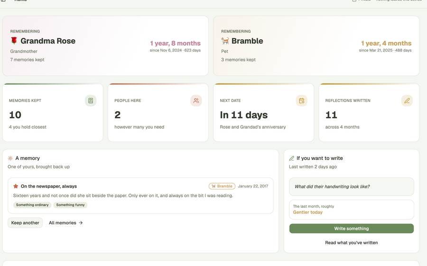Click the arrow icon after All memories
Viewport: 427px width, 266px height.
81,223
